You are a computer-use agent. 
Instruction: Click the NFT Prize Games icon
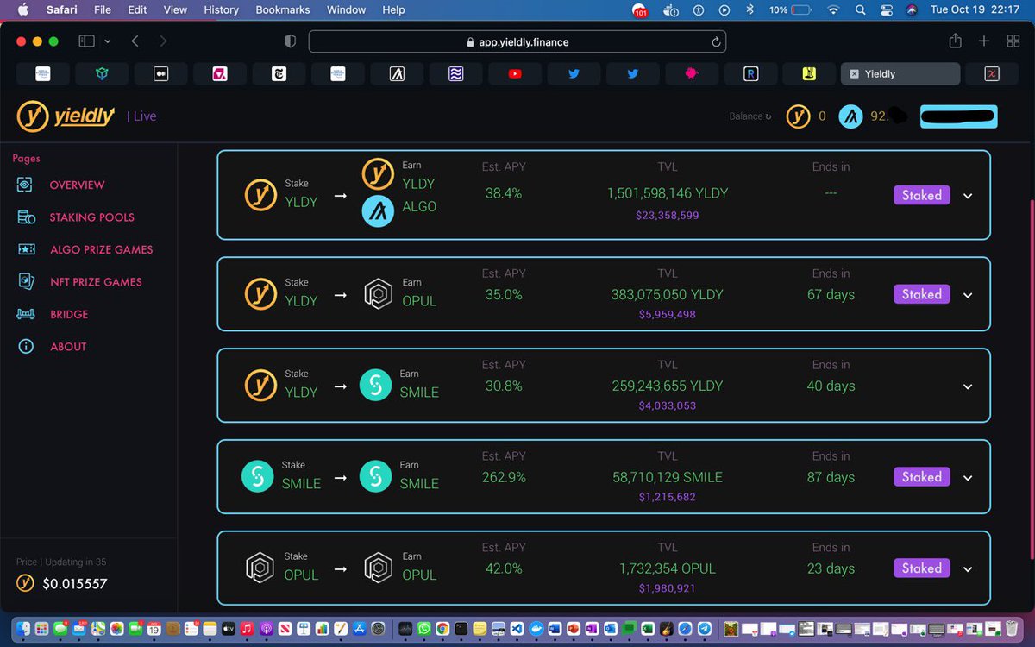click(26, 282)
